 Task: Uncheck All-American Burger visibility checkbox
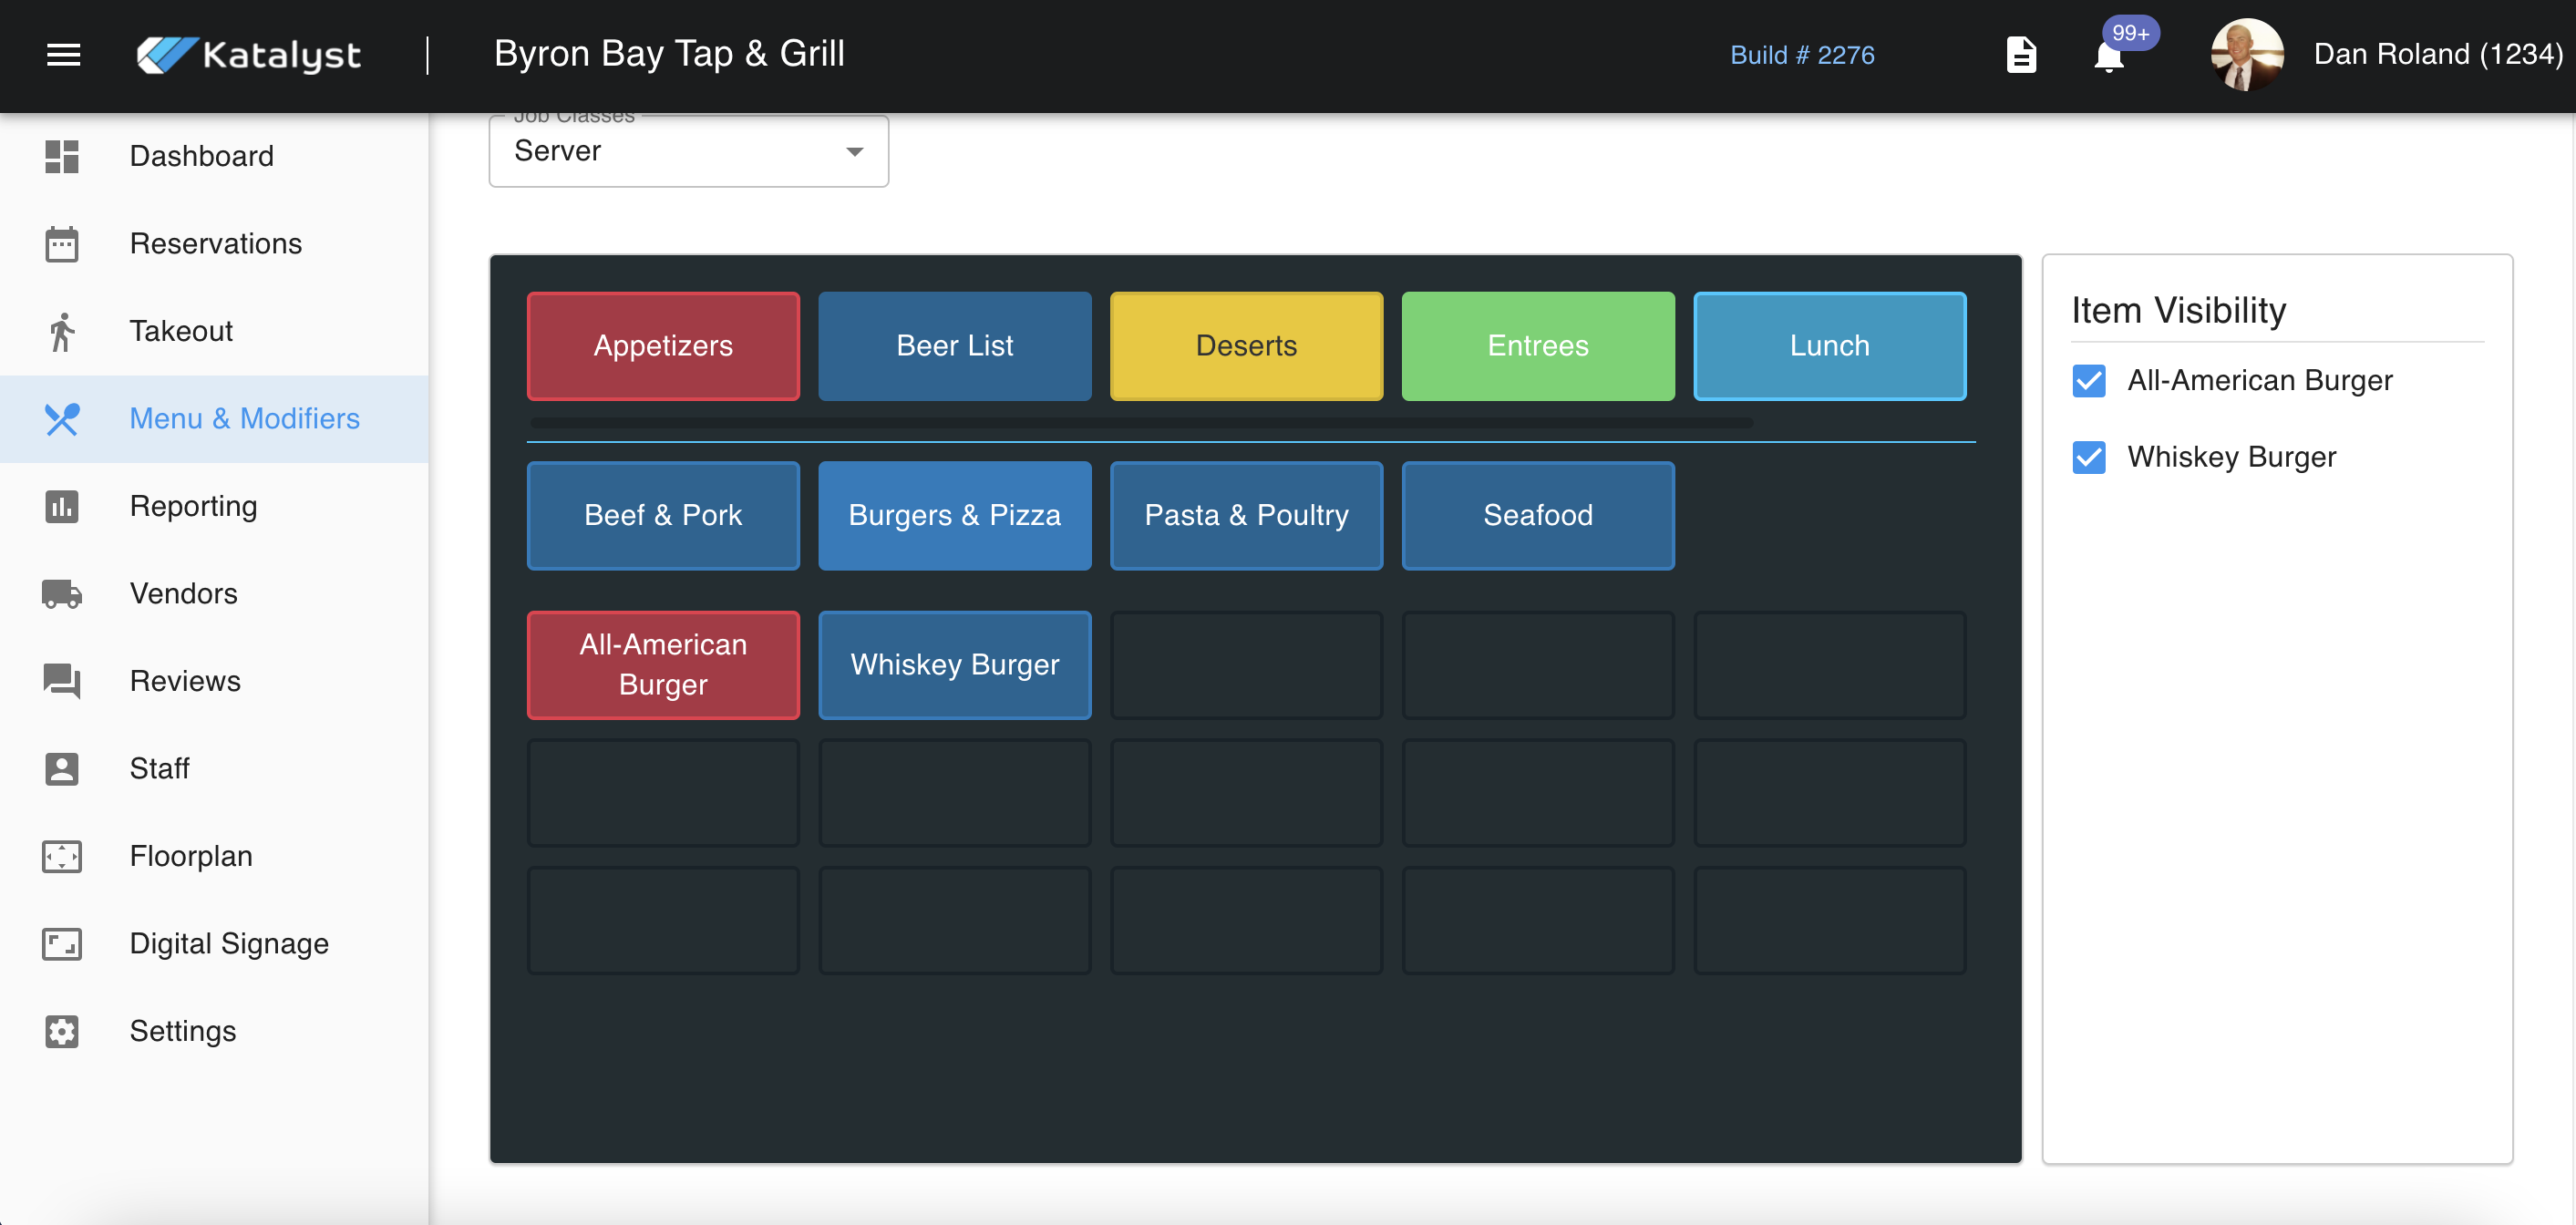tap(2088, 381)
